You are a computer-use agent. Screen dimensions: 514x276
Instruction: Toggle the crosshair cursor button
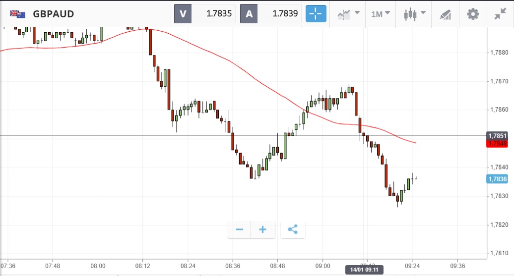316,14
